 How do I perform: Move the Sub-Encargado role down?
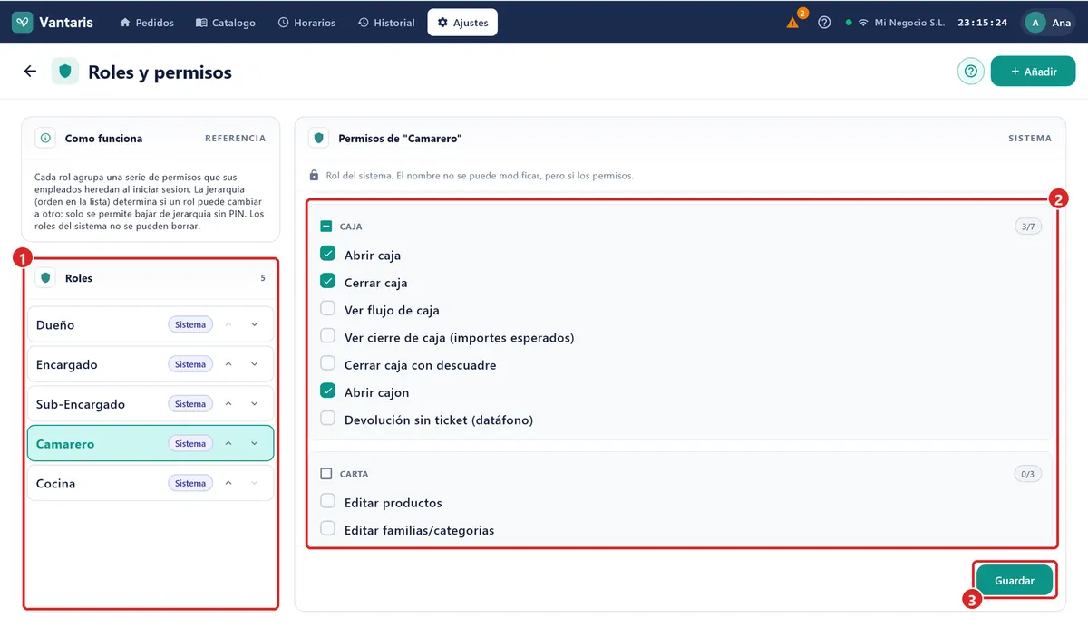coord(255,404)
